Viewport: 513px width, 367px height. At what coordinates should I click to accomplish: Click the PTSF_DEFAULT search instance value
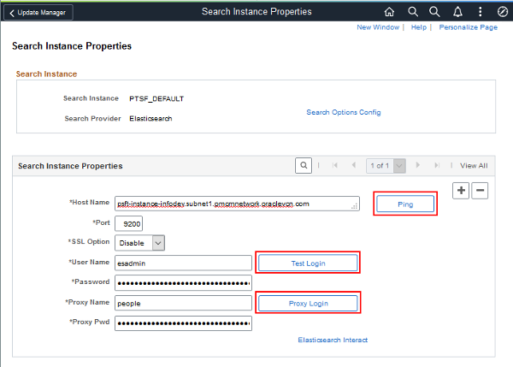click(156, 98)
